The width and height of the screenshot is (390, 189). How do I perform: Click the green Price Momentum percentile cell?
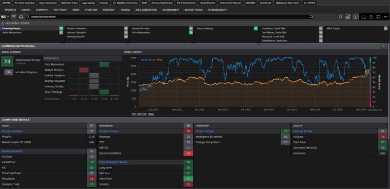click(104, 65)
